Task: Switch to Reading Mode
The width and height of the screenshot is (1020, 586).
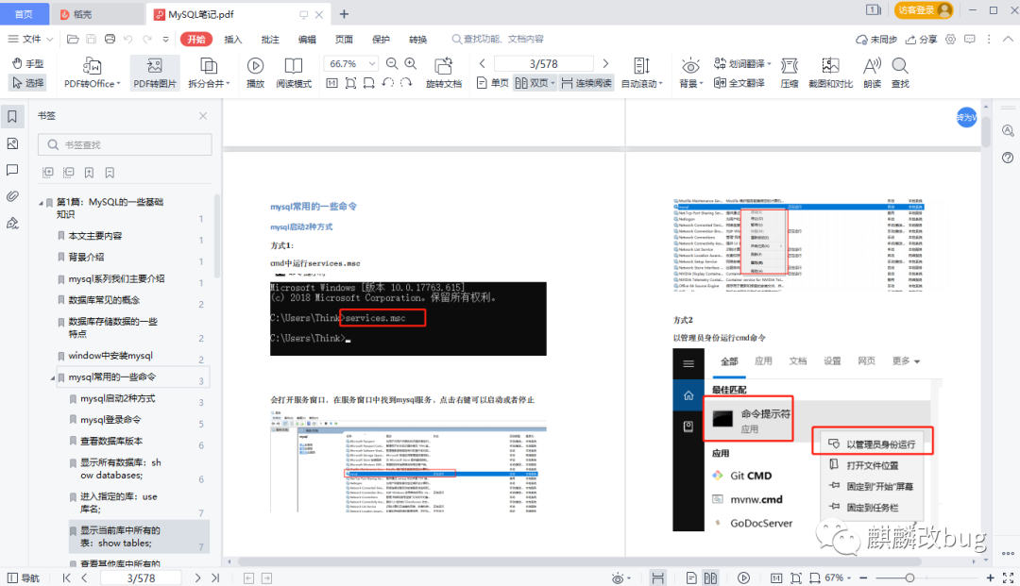Action: point(294,72)
